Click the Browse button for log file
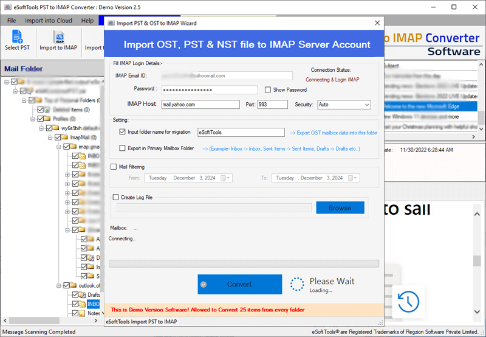This screenshot has height=337, width=486. (340, 207)
